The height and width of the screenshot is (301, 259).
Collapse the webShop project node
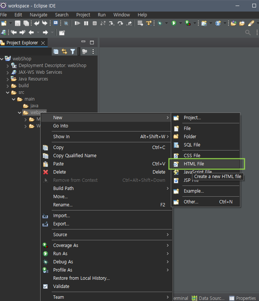[2, 59]
